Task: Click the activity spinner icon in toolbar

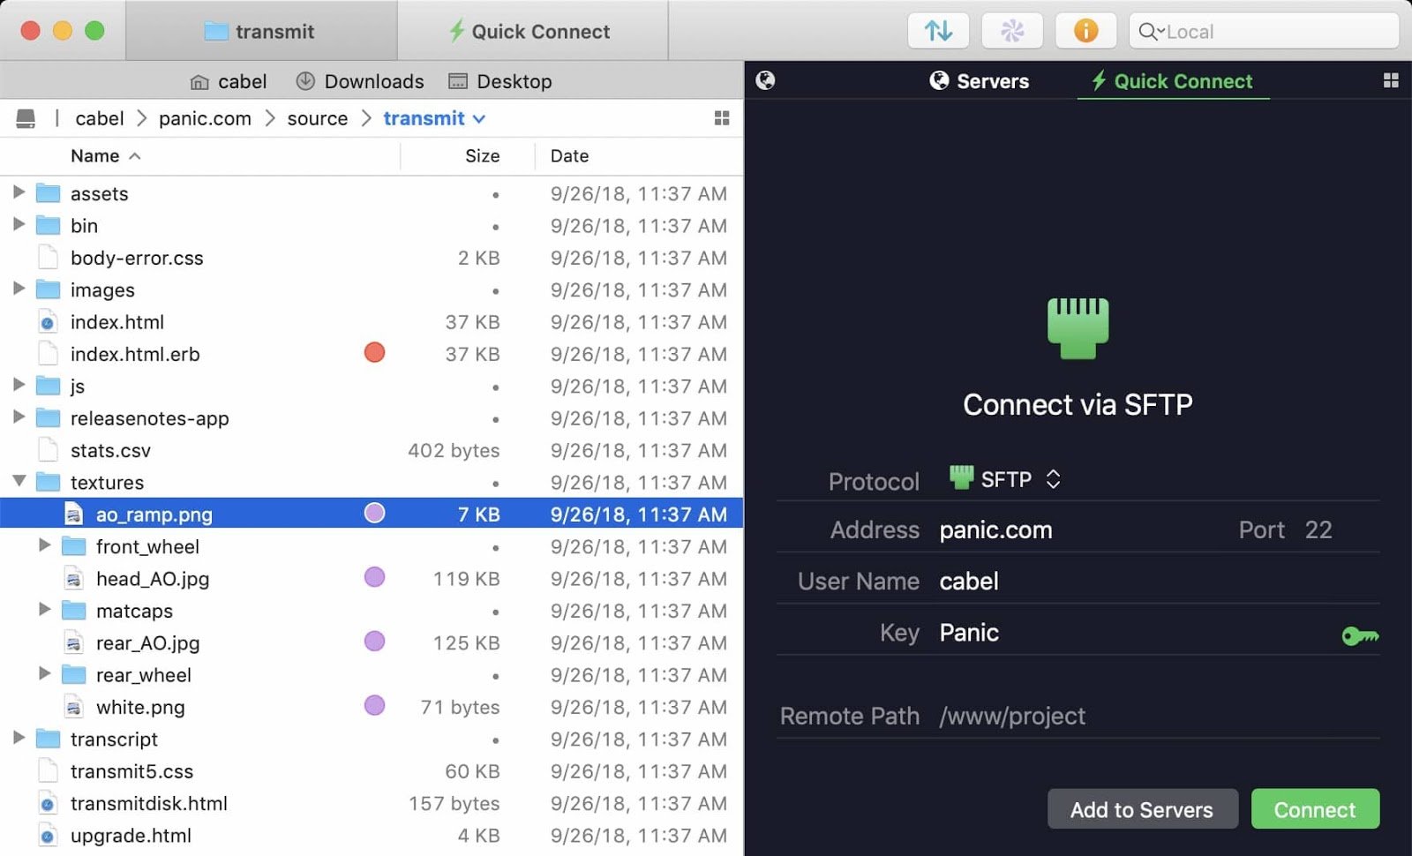Action: point(1012,31)
